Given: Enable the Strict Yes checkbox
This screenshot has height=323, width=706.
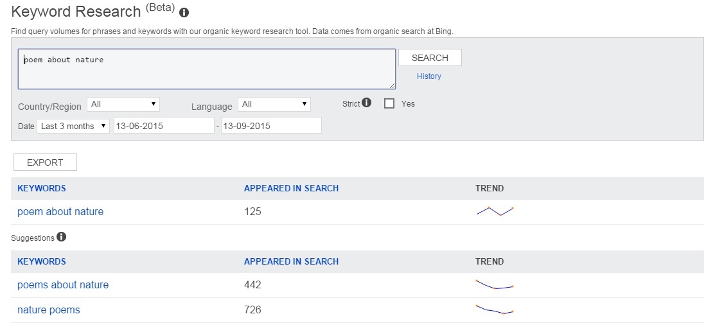Looking at the screenshot, I should tap(389, 103).
